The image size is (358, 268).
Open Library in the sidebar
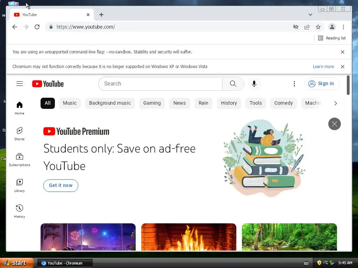coord(20,186)
